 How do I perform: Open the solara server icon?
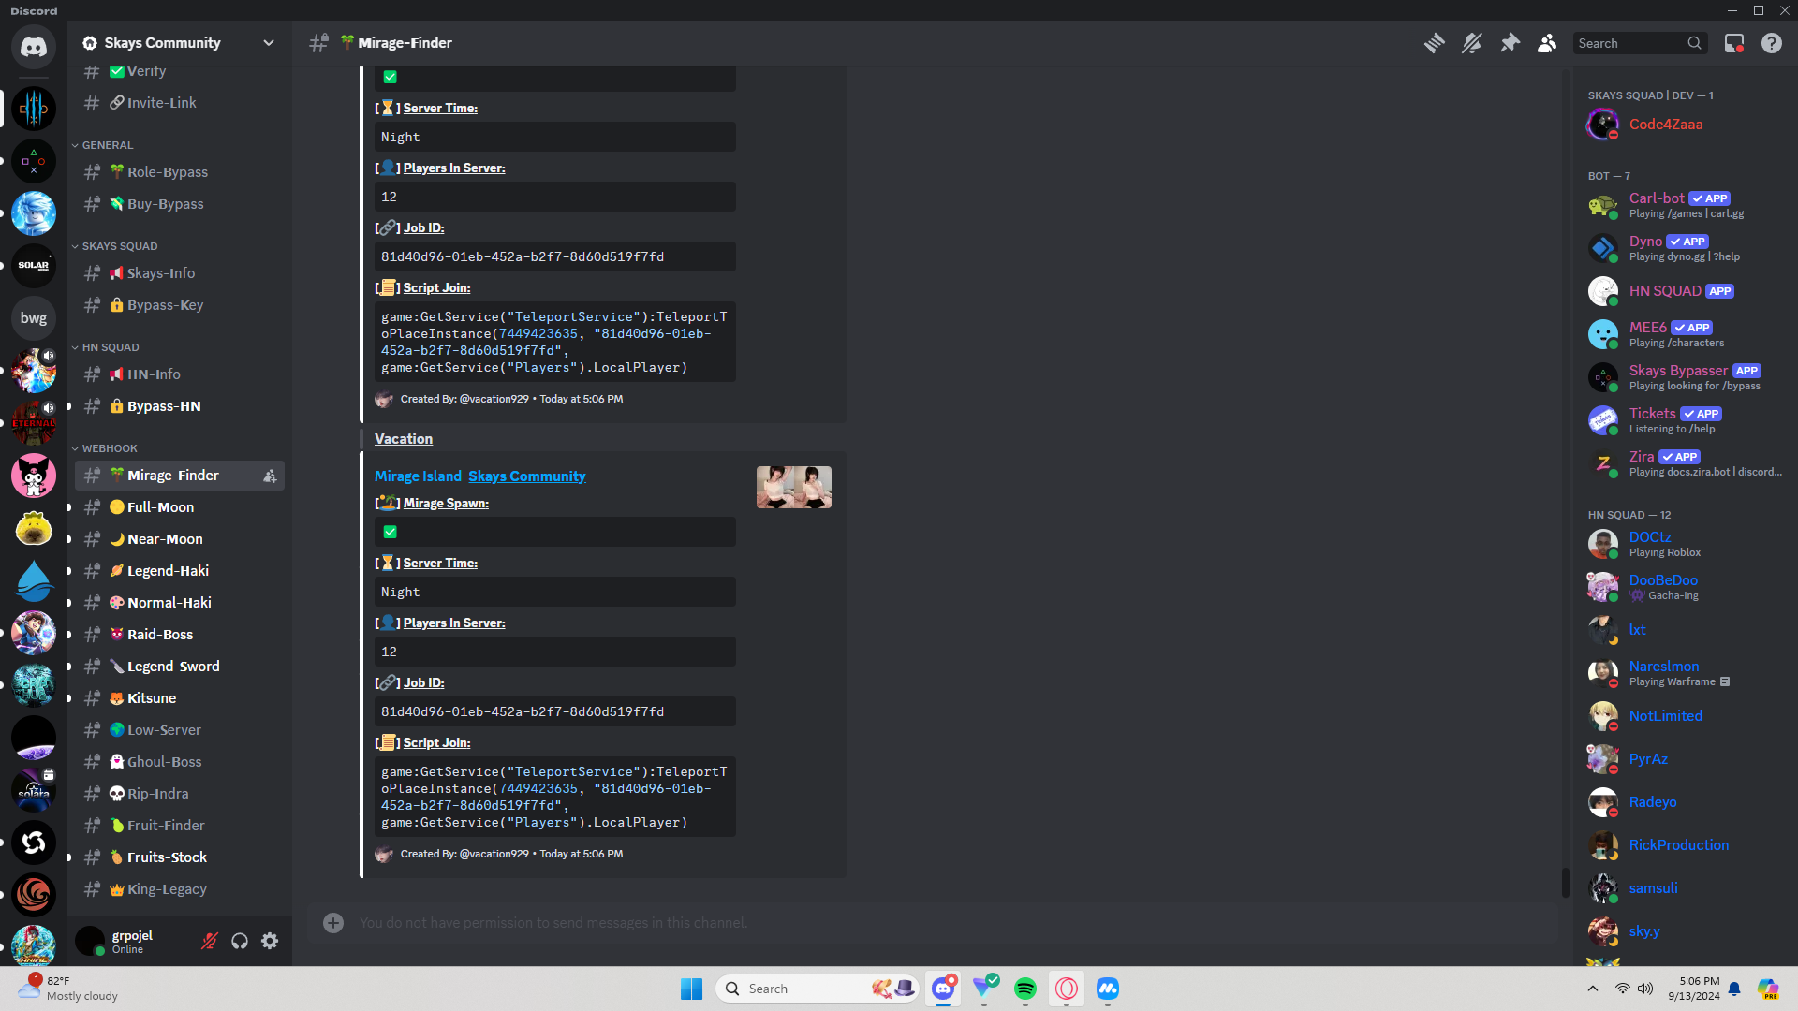pyautogui.click(x=34, y=790)
